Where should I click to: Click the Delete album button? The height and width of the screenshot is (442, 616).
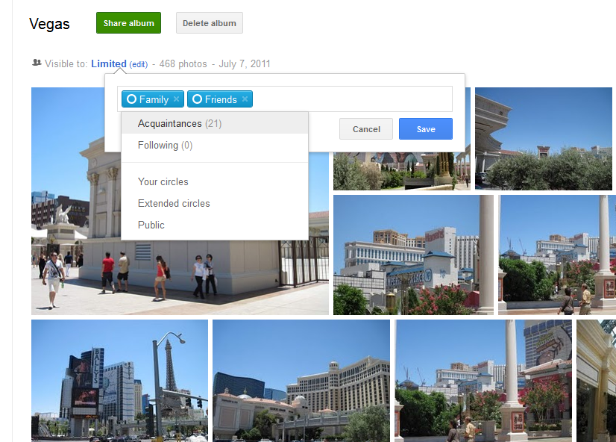(x=210, y=23)
